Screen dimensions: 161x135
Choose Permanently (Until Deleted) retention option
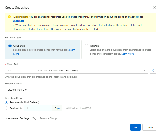tap(7, 102)
